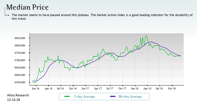
Task: Click the green 7-day Average legend swatch
Action: 67,96
